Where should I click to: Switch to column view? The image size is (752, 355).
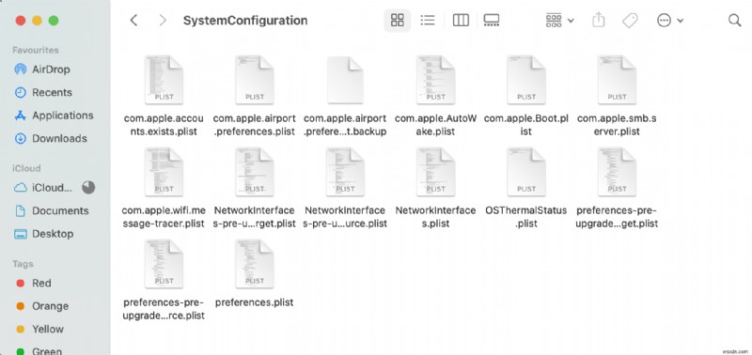[x=461, y=20]
